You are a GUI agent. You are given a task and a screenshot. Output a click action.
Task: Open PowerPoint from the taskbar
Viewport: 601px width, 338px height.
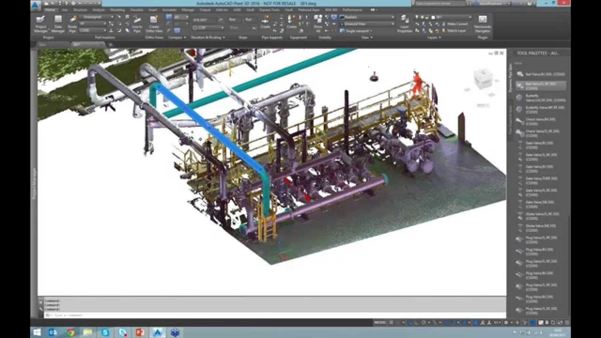(140, 332)
